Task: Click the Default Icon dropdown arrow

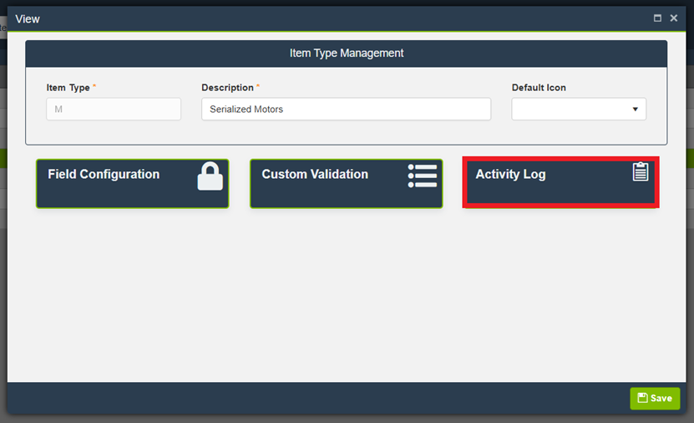Action: (635, 110)
